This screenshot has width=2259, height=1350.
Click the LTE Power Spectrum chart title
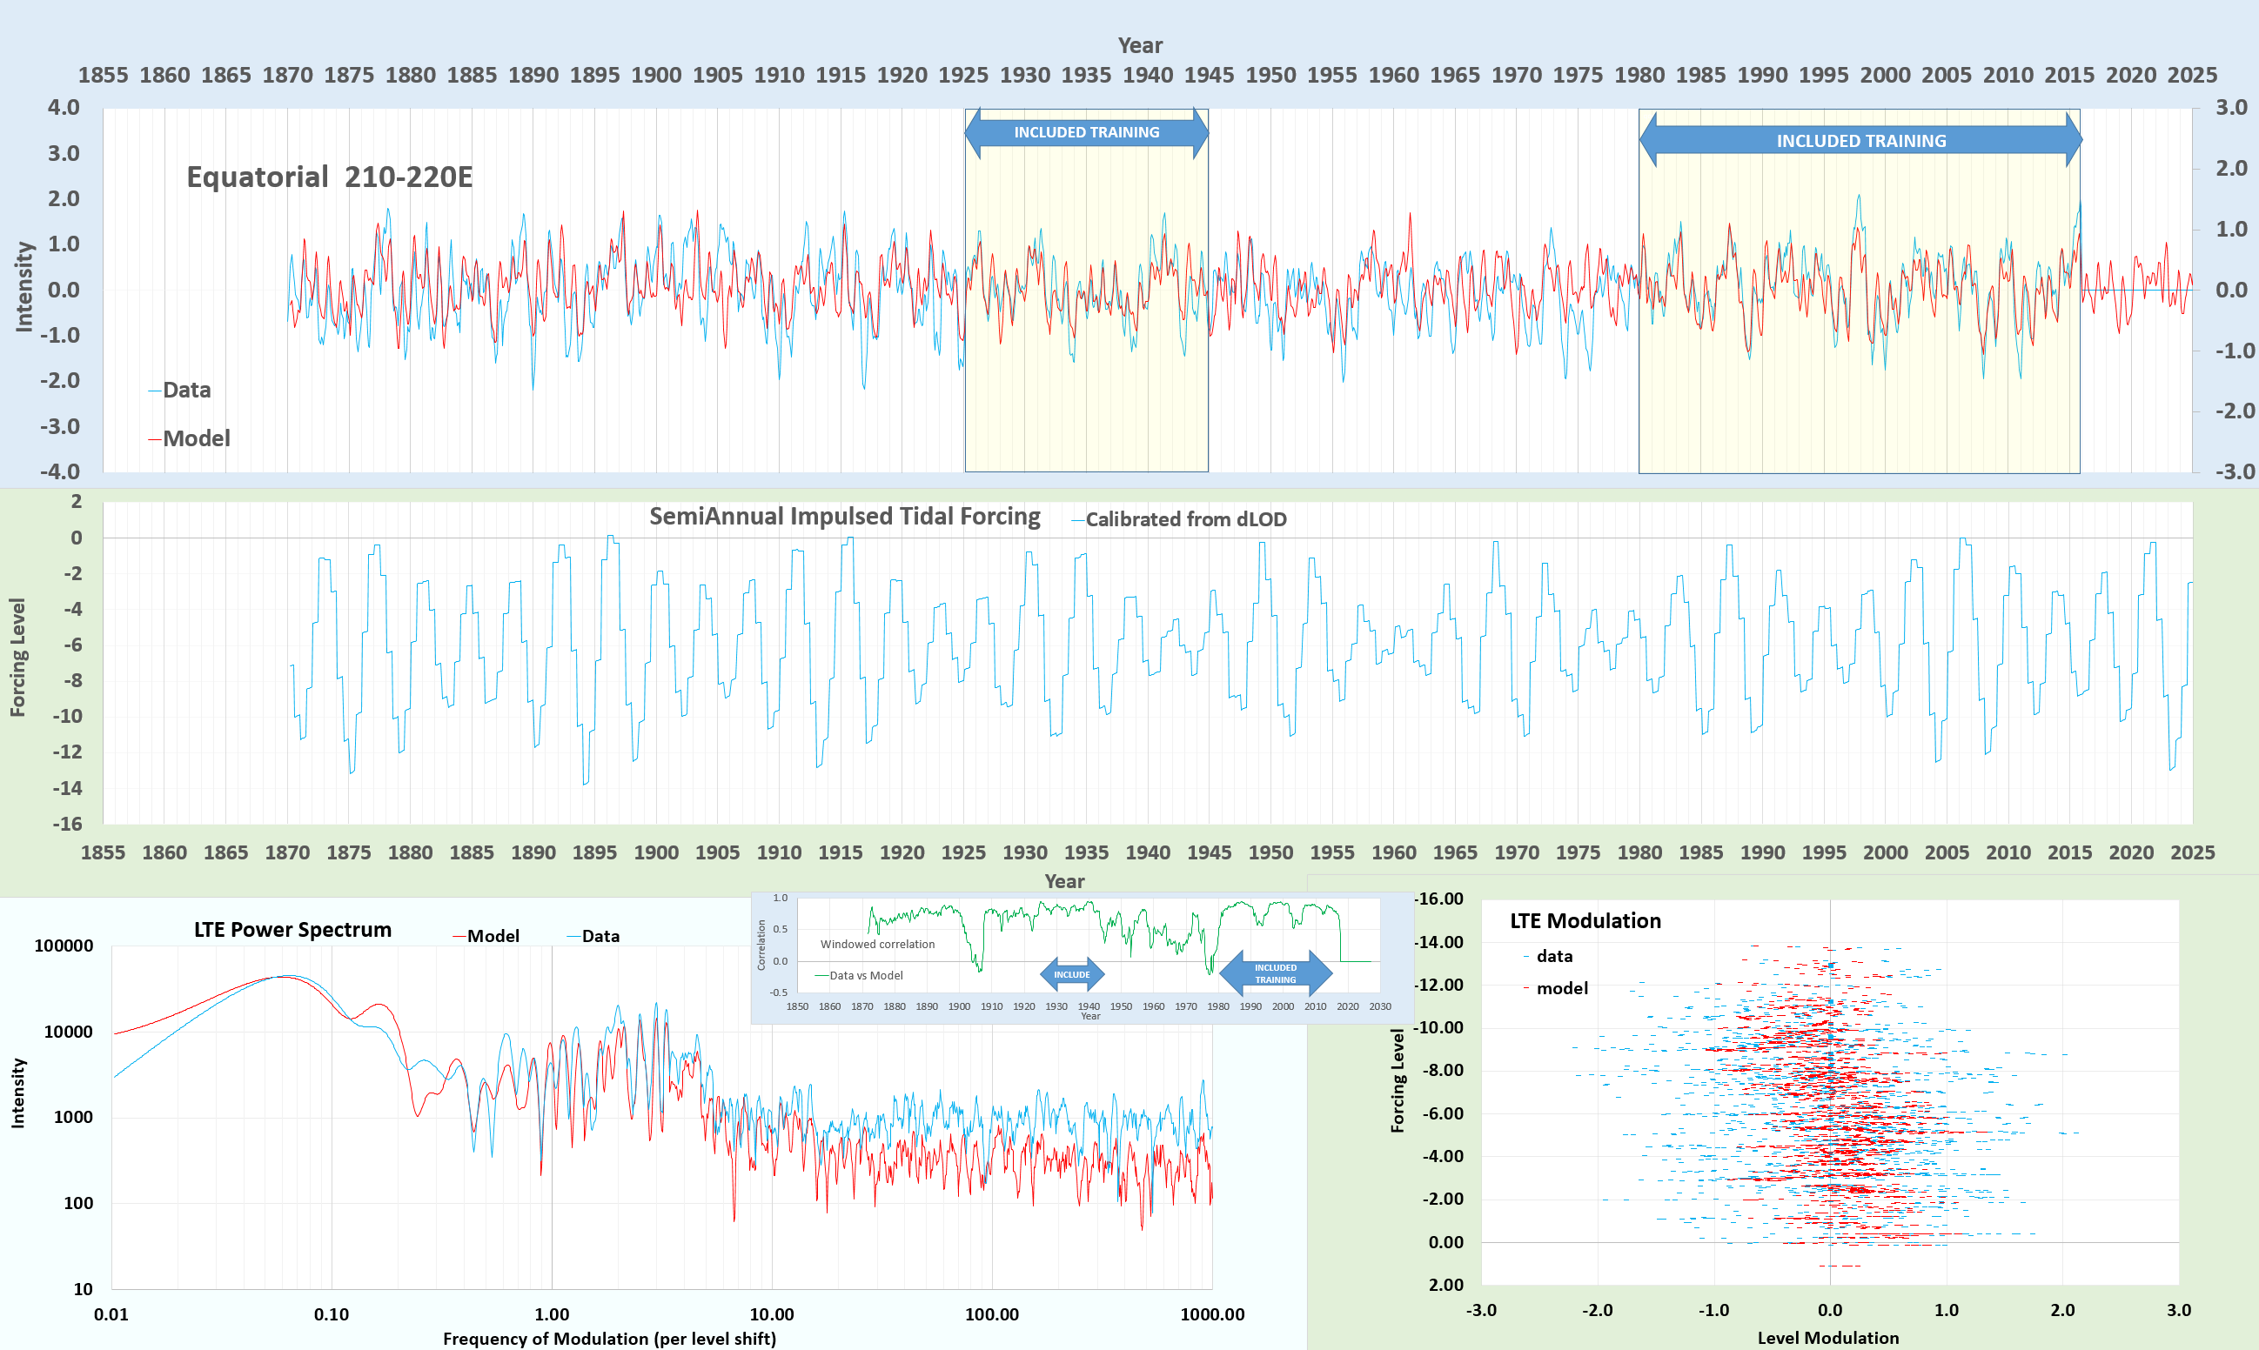293,930
